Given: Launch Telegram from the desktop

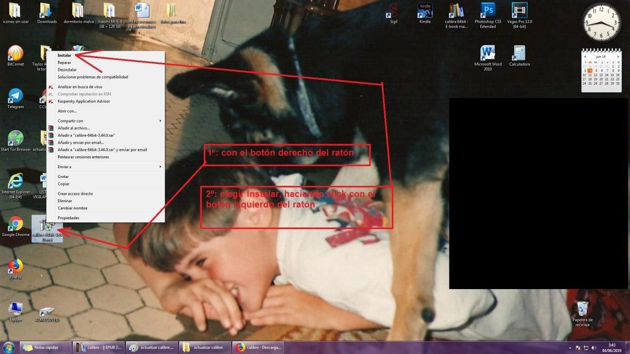Looking at the screenshot, I should coord(16,98).
